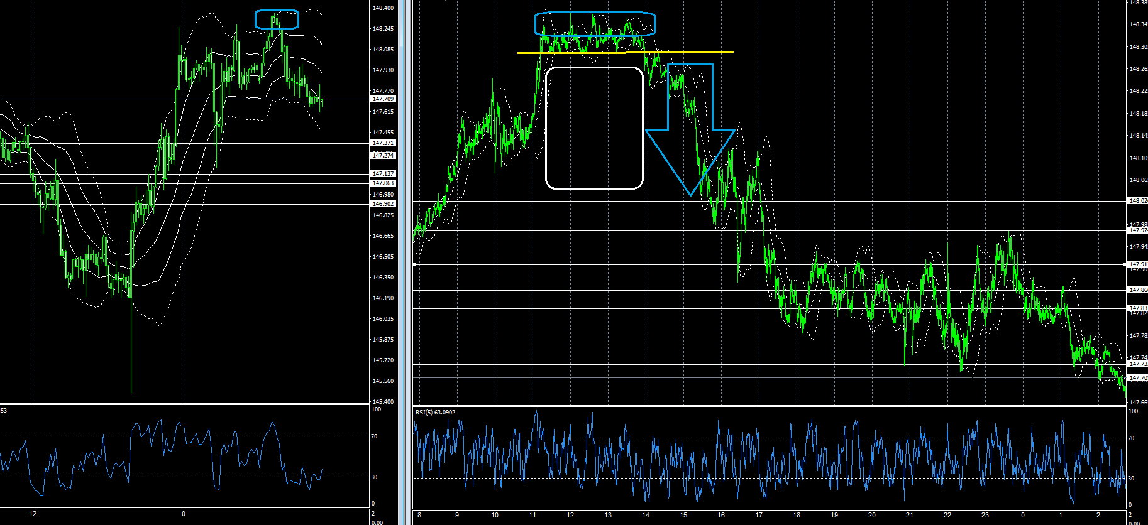Select hour 1 on the right chart time axis
Viewport: 1148px width, 525px height.
pyautogui.click(x=1061, y=515)
